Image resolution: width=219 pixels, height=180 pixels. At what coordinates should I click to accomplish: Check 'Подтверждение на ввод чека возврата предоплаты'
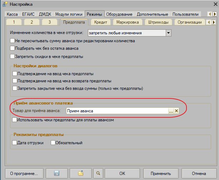[x=15, y=81]
